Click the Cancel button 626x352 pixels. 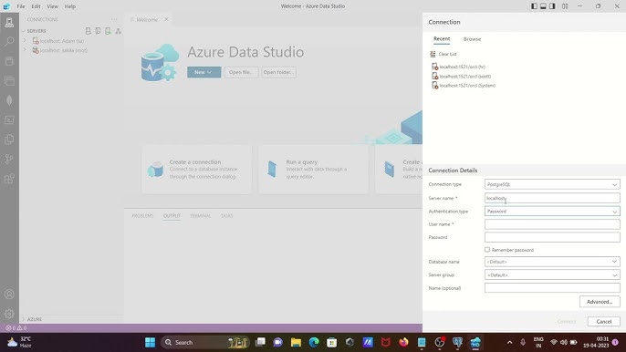[604, 322]
